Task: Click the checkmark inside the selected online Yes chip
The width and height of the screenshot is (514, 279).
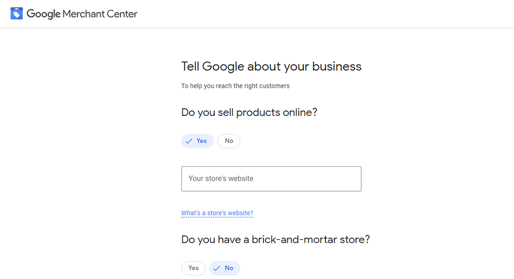Action: point(189,141)
